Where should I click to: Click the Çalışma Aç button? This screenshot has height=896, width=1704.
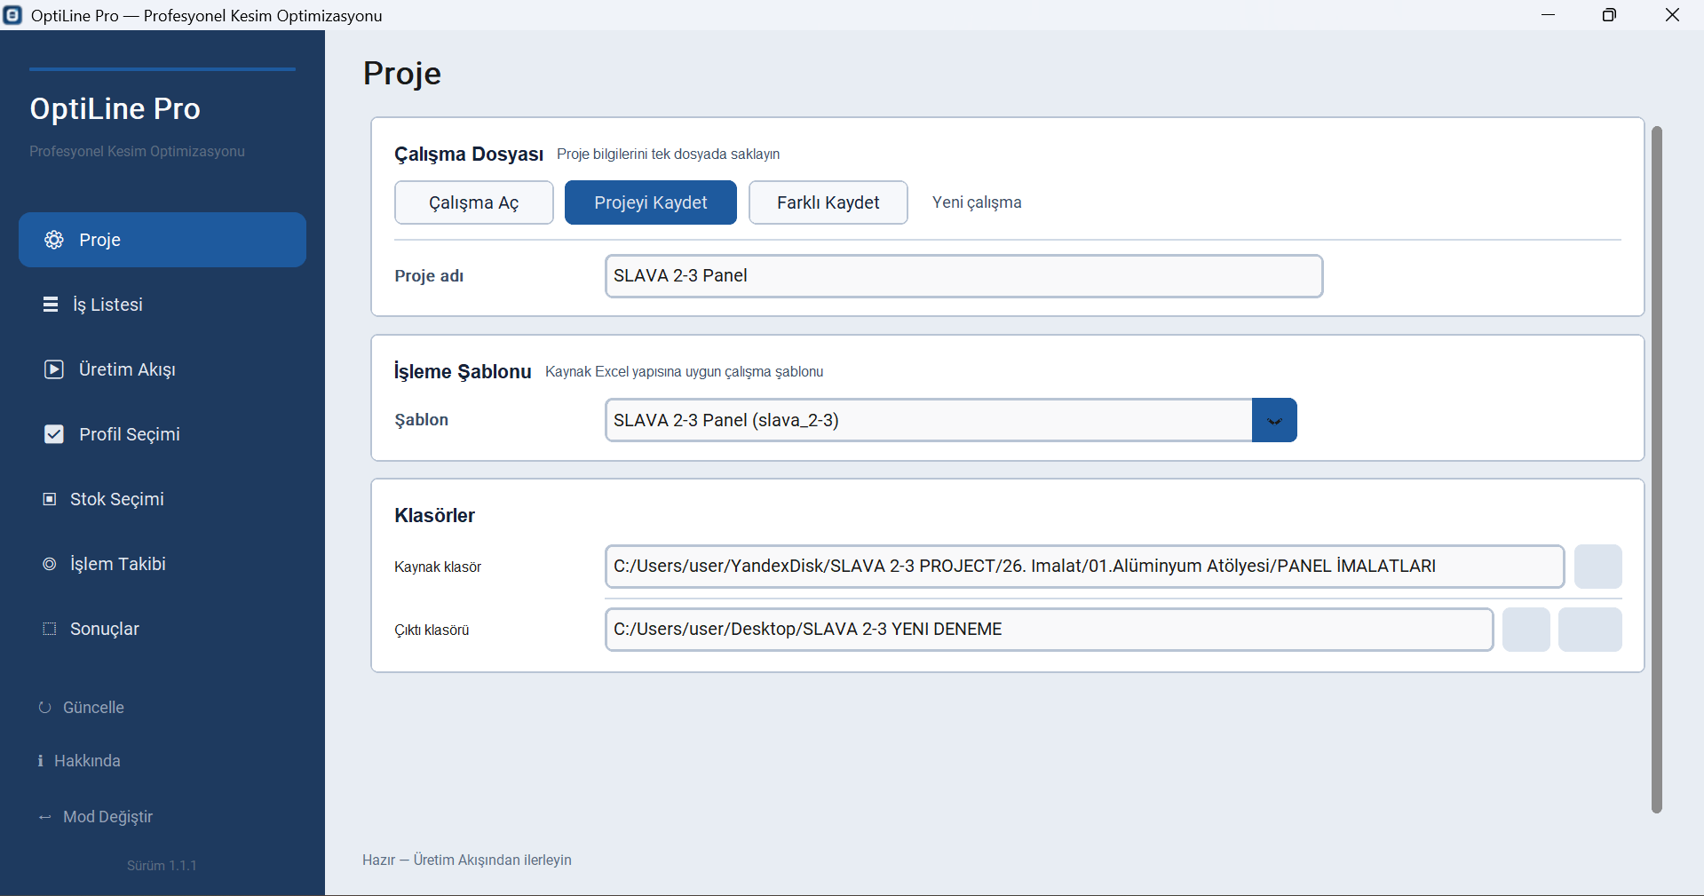474,202
